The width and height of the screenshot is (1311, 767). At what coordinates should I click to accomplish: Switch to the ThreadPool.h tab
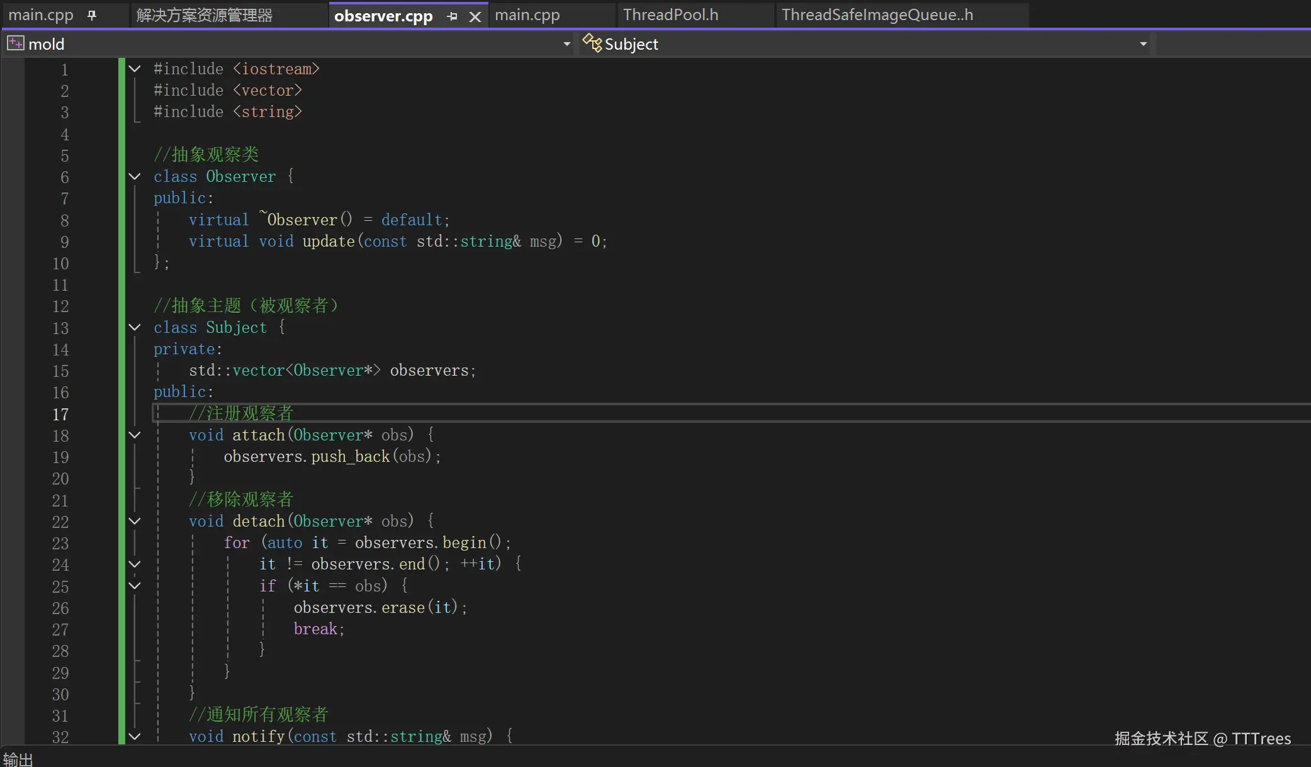(670, 15)
